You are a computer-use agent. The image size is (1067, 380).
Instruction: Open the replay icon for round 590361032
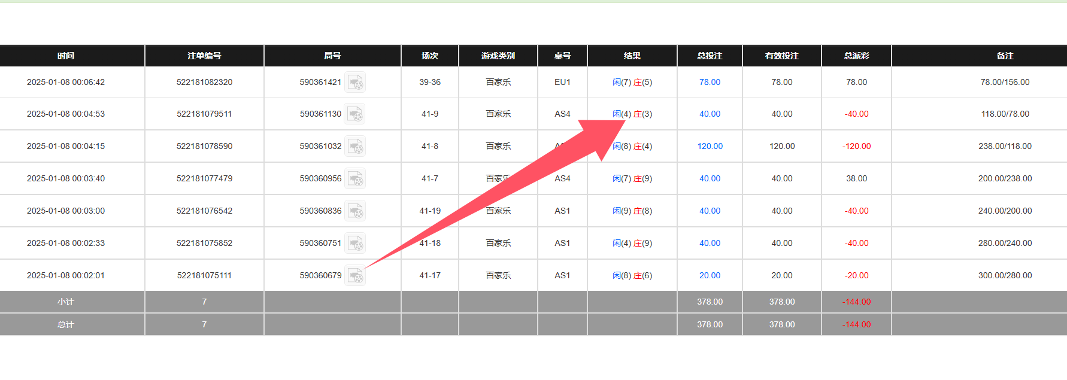(355, 147)
